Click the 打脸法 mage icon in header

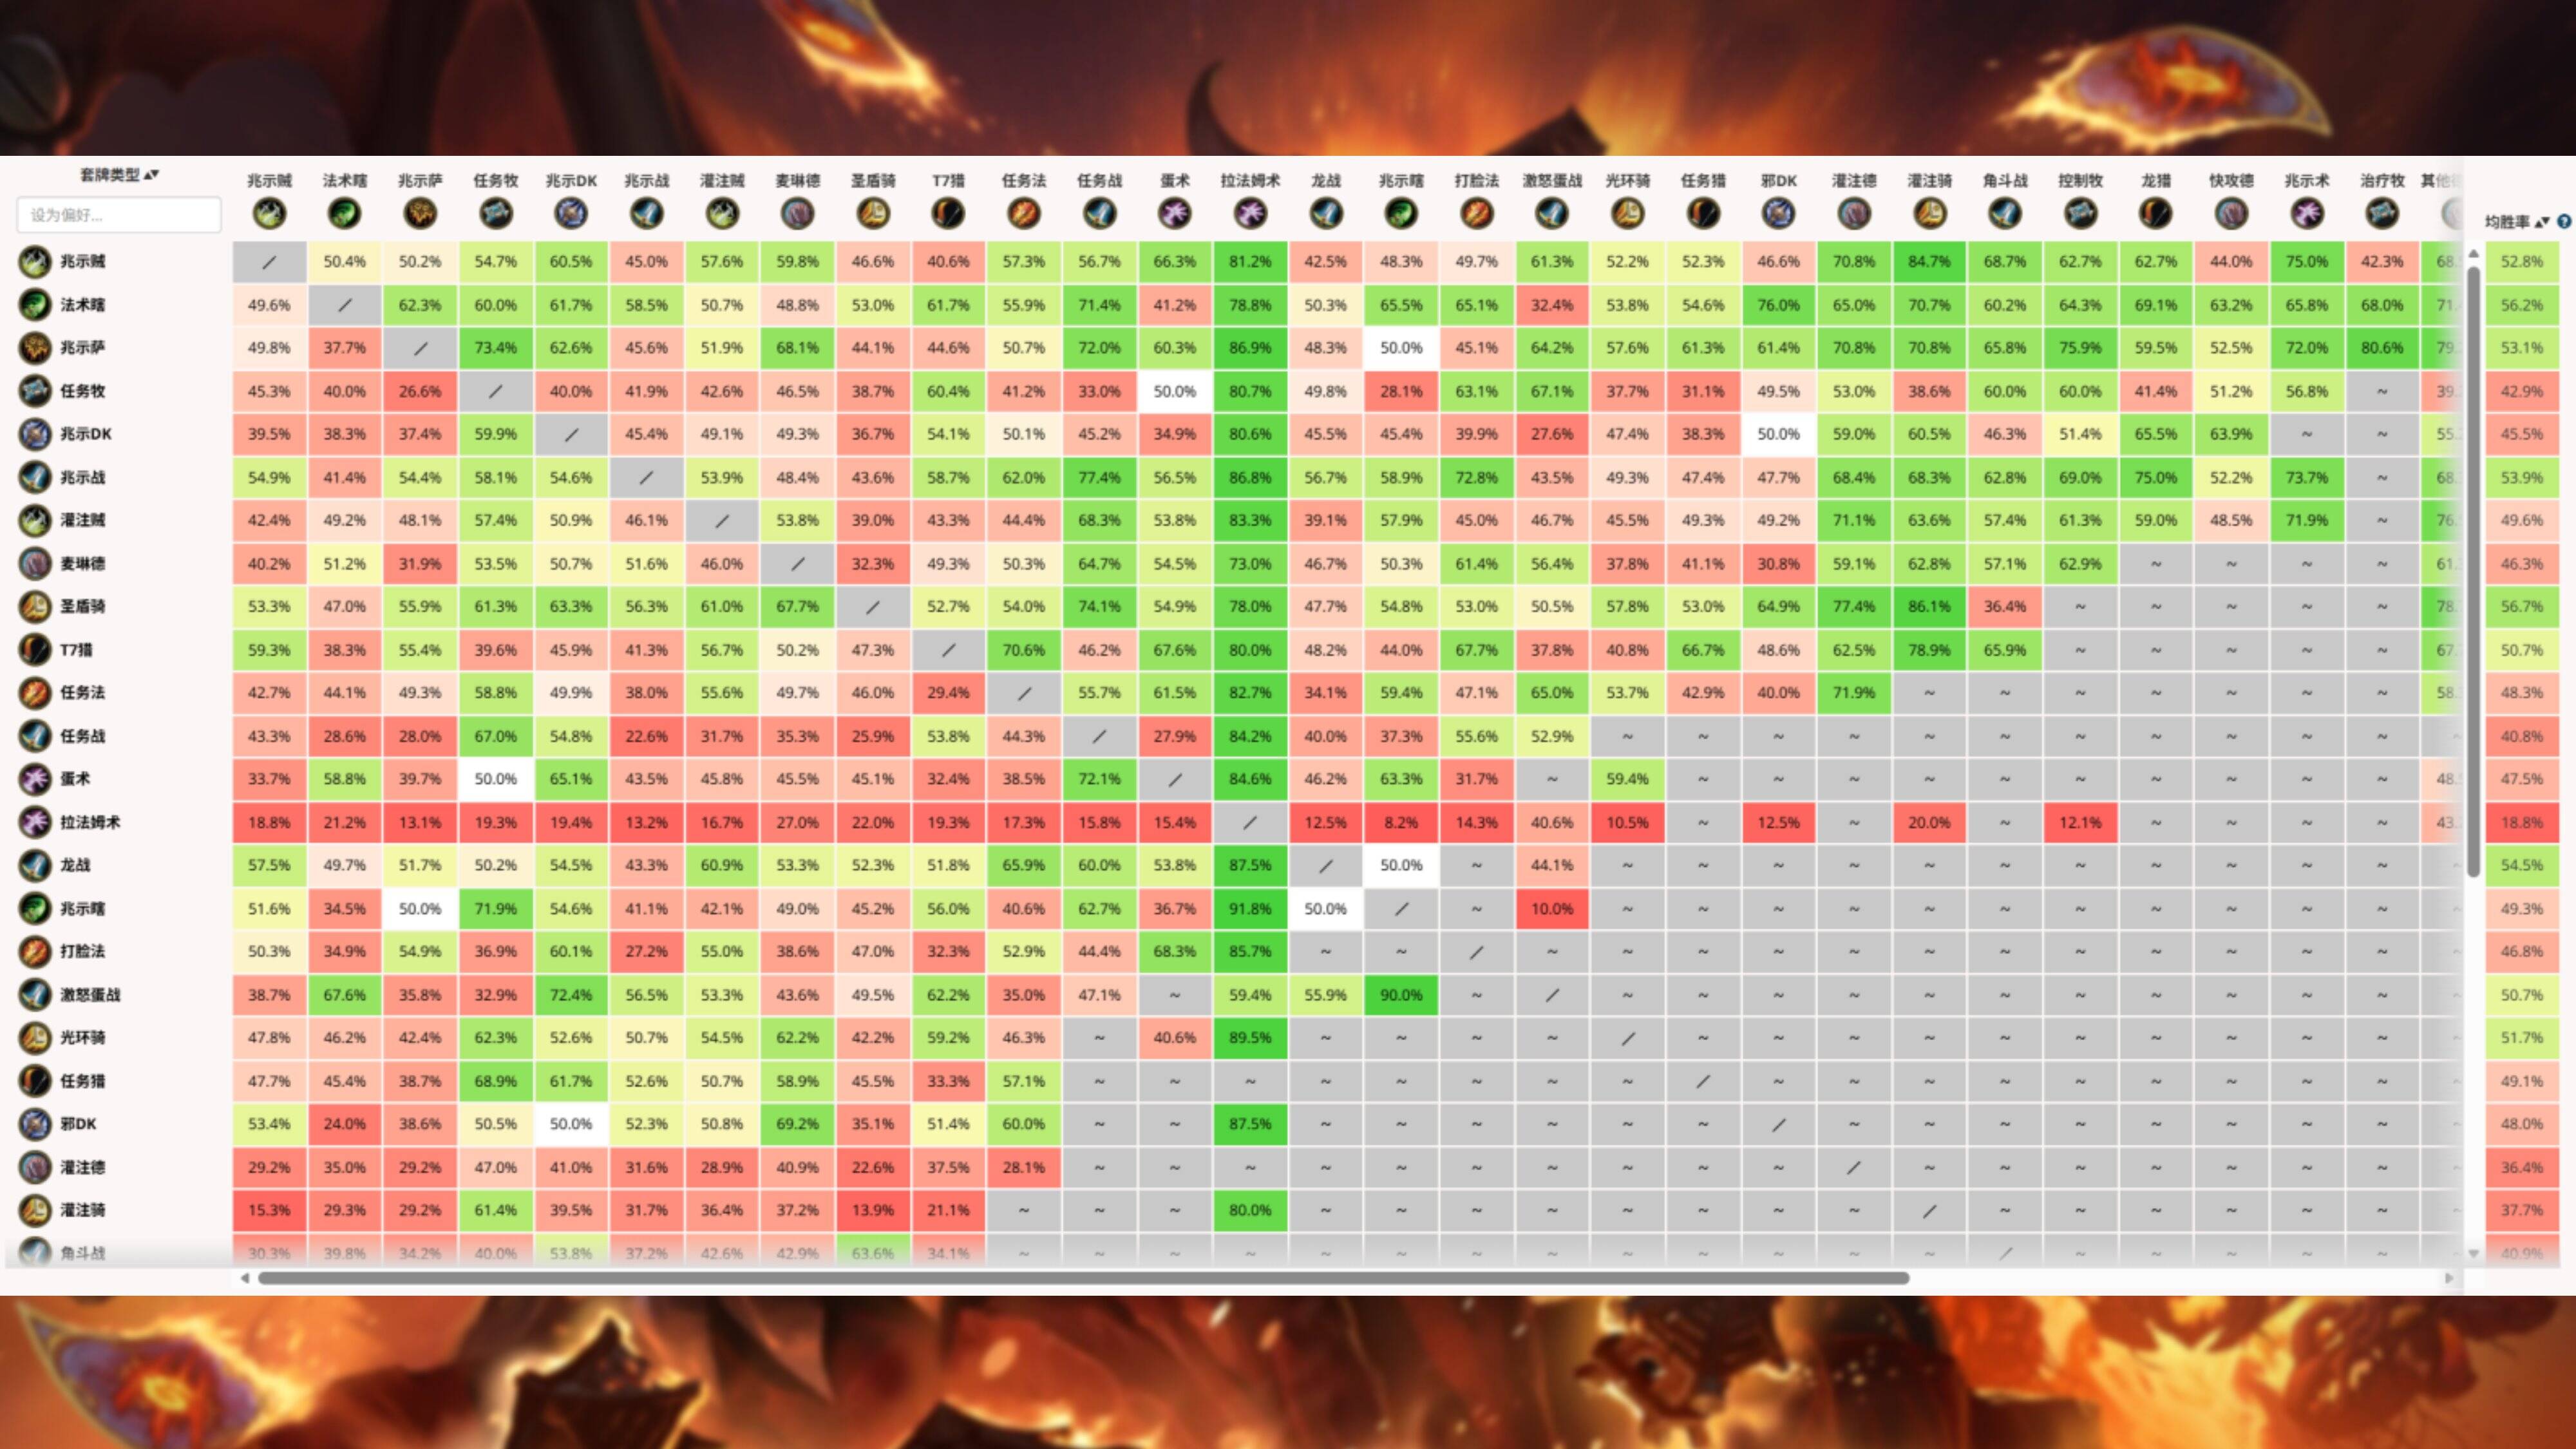point(1476,213)
